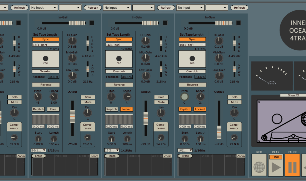Open the bottom 16(1... dropdown on the -29 dB track
Viewport: 306px width, 181px height.
tap(112, 150)
